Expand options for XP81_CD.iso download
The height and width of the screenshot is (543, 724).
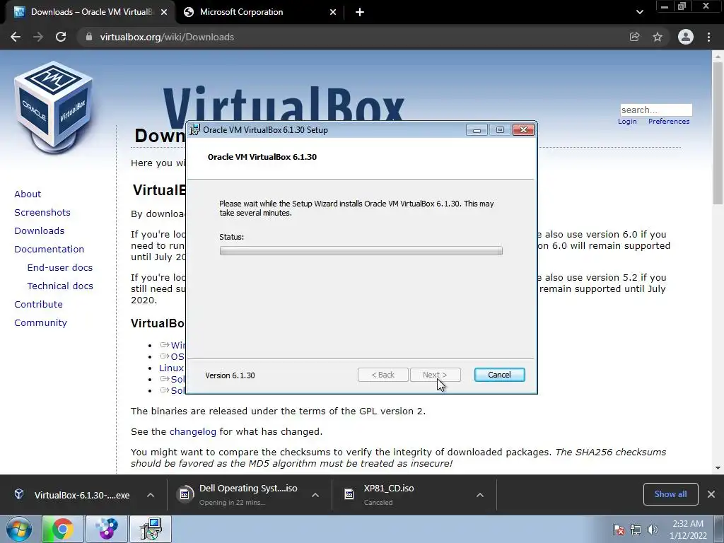click(480, 495)
